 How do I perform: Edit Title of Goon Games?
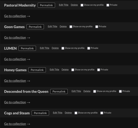(53, 27)
